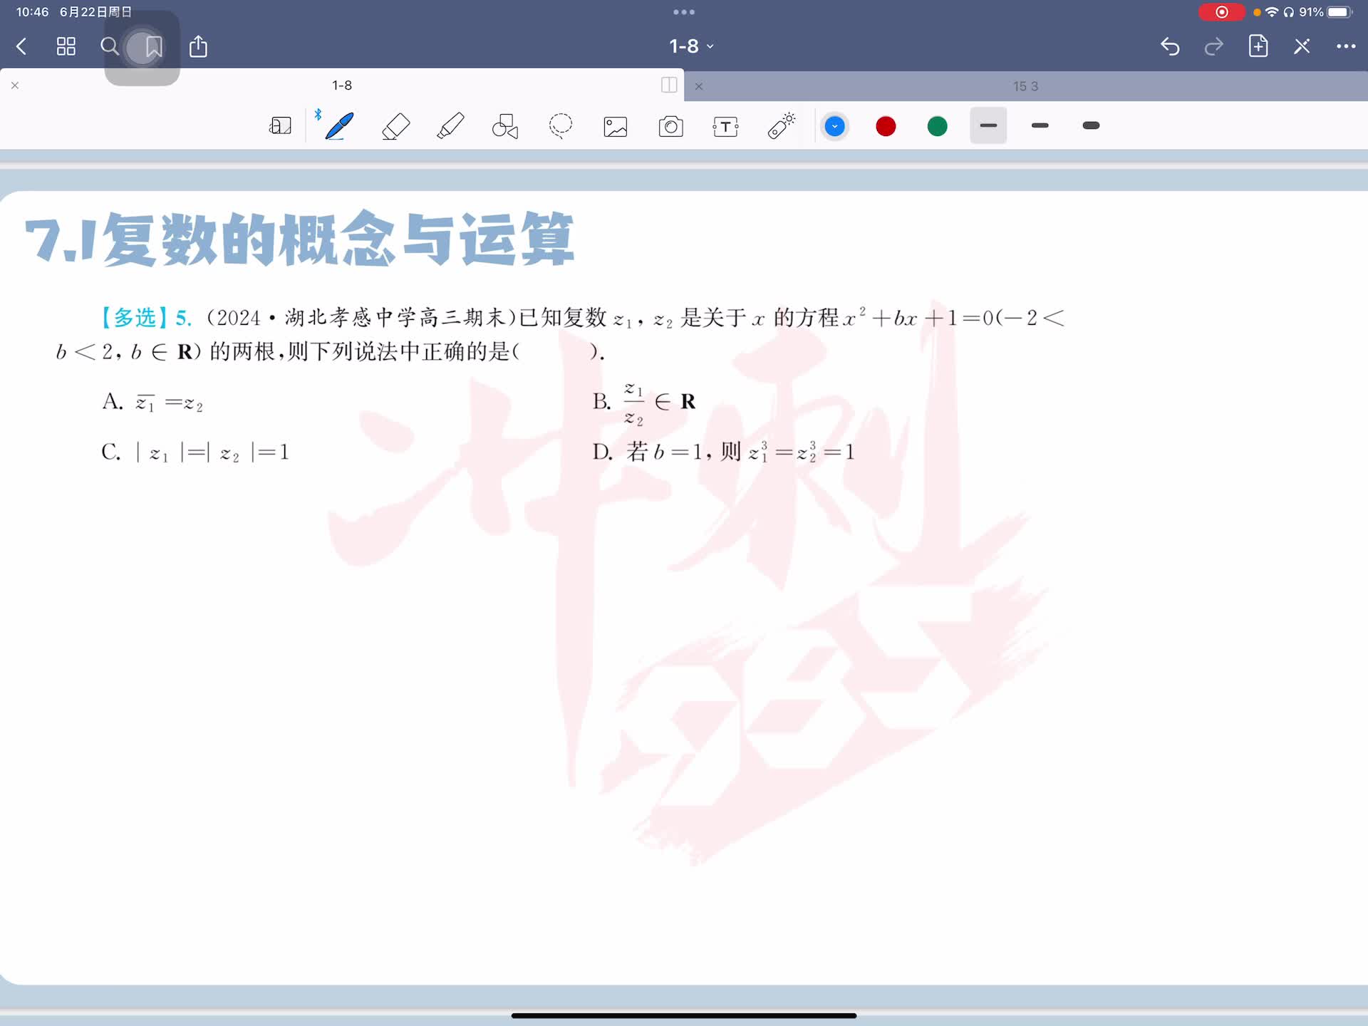Select the Text box tool

[x=725, y=127]
